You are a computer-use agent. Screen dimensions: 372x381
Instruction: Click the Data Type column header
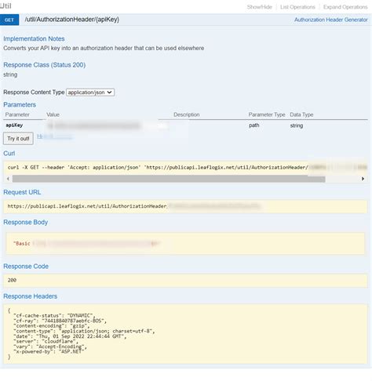pos(301,114)
